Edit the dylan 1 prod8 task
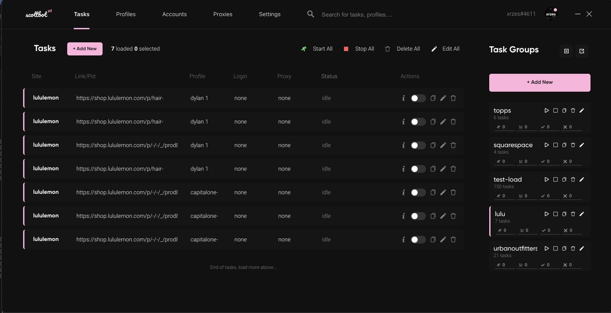This screenshot has height=313, width=611. pyautogui.click(x=443, y=146)
